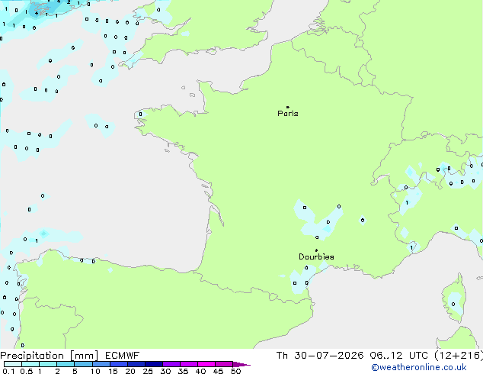Select the 2–5 mm legend color swatch
Viewport: 483px width, 374px height.
[66, 364]
